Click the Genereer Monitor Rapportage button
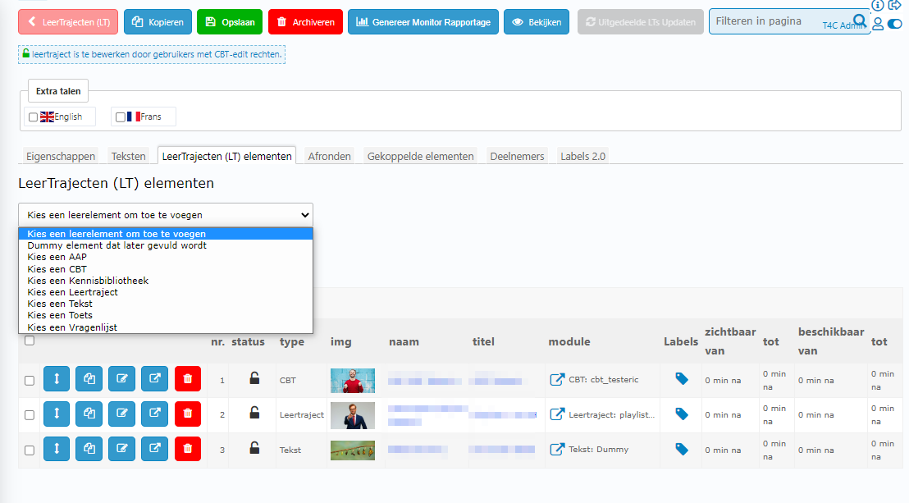 coord(423,22)
